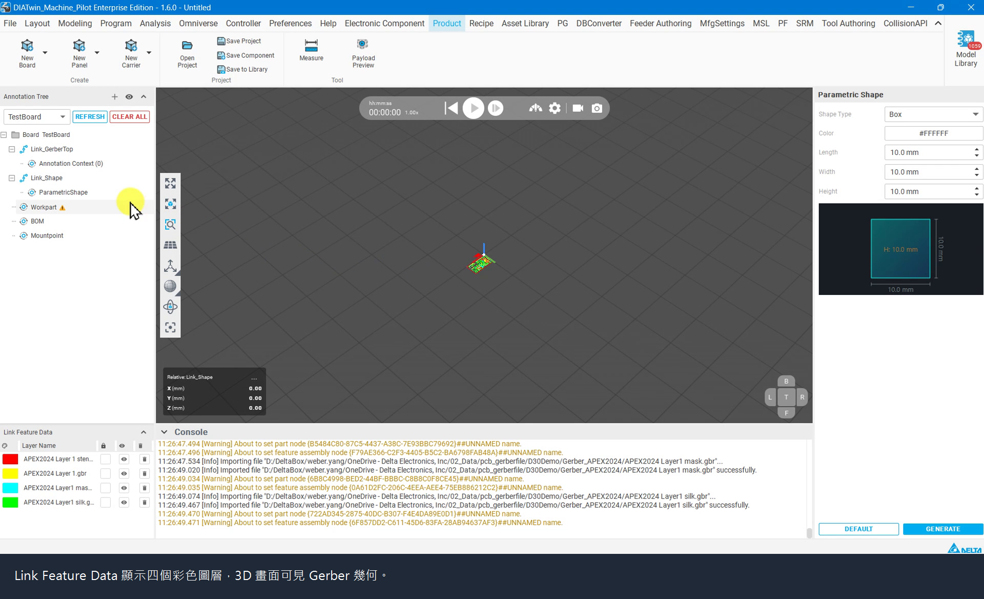The image size is (984, 599).
Task: Delete the APEX2024 Layer 1.gbr layer
Action: [x=144, y=473]
